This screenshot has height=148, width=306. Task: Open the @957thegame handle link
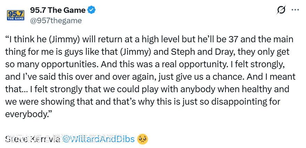click(x=56, y=20)
